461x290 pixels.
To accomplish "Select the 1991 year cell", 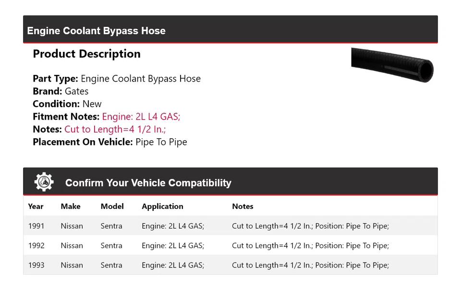I will tap(36, 226).
